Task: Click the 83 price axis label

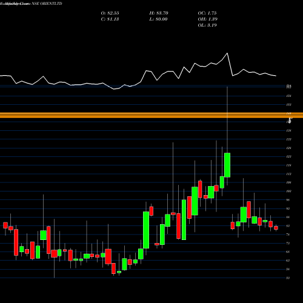Action: (x=288, y=226)
